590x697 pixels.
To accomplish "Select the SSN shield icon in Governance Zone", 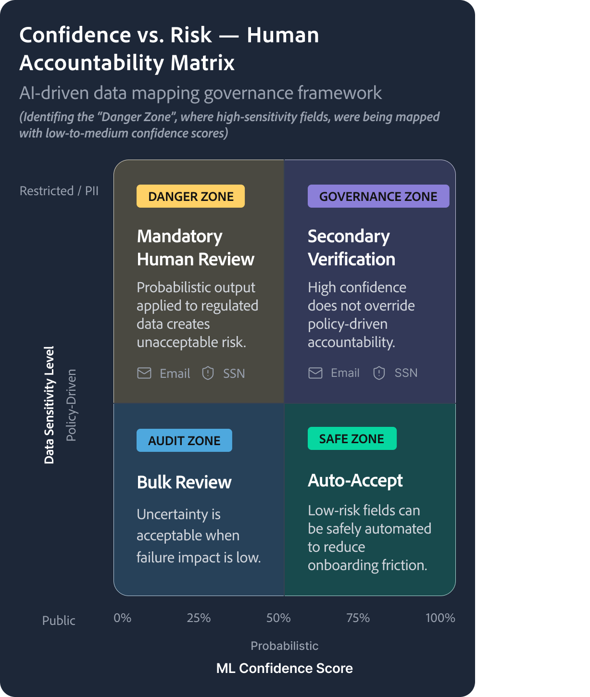I will (379, 373).
